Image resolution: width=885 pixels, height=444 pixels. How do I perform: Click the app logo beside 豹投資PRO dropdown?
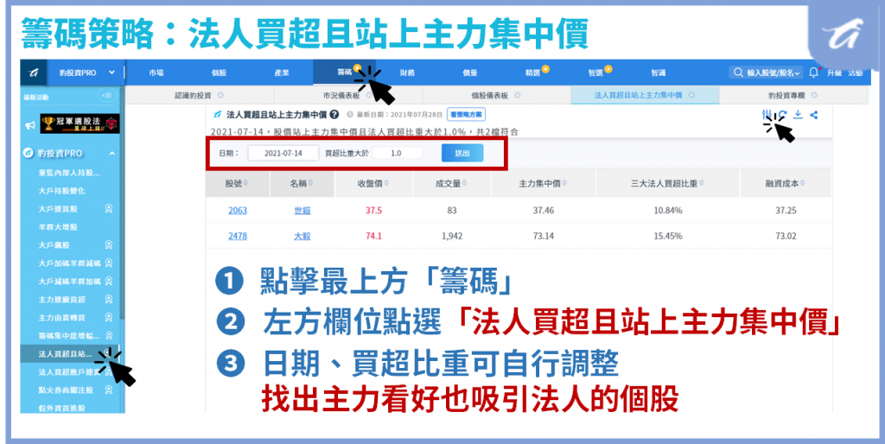click(x=33, y=73)
